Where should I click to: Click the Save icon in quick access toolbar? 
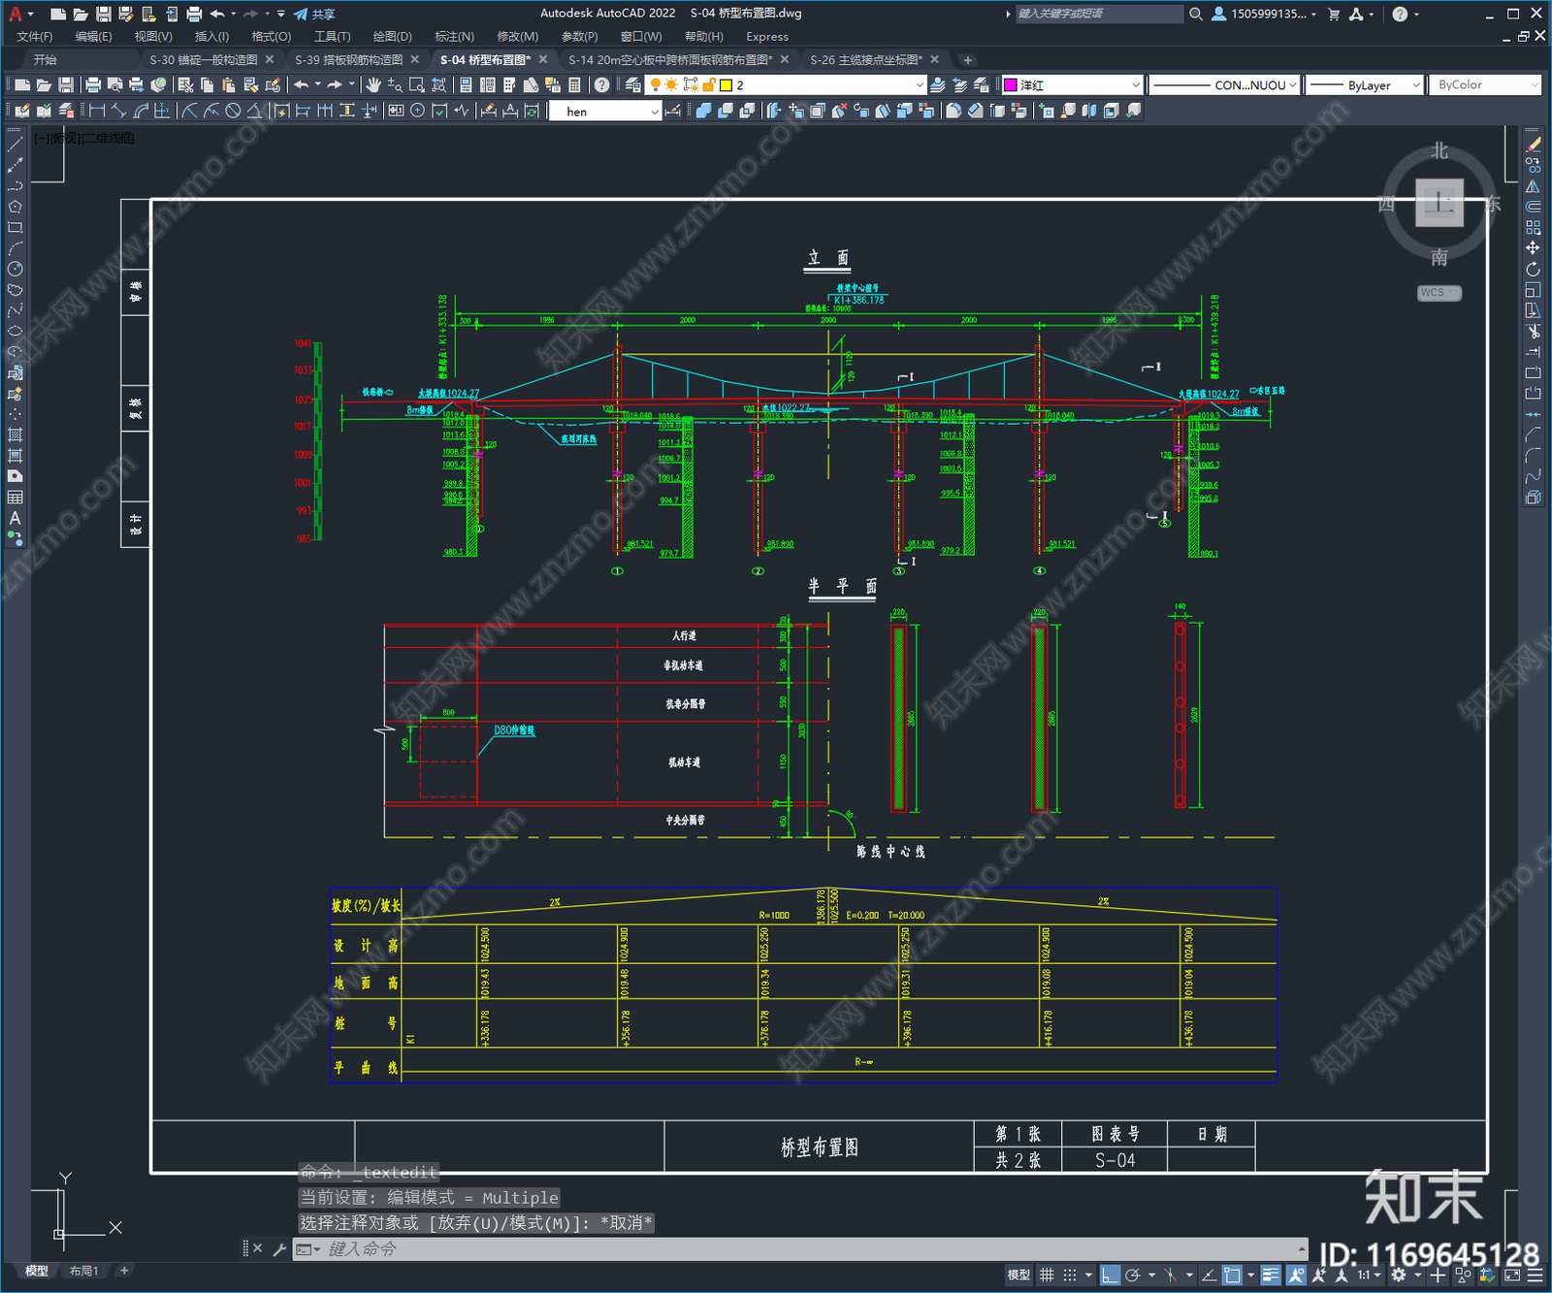tap(104, 14)
